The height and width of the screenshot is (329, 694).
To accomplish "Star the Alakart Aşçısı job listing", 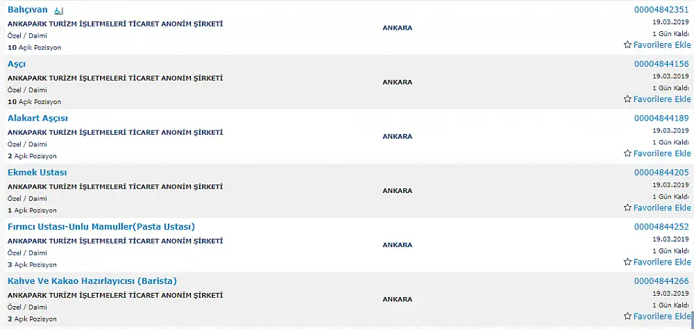I will 627,153.
